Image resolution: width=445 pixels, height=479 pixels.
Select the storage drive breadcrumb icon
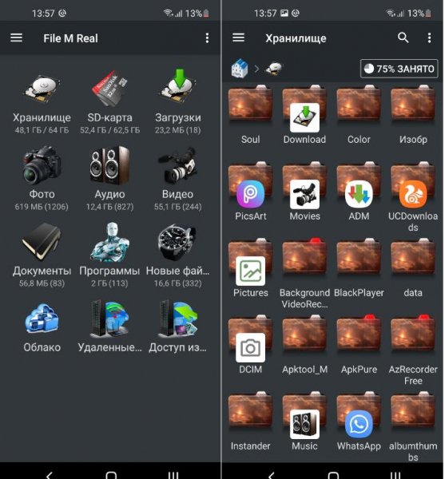274,68
